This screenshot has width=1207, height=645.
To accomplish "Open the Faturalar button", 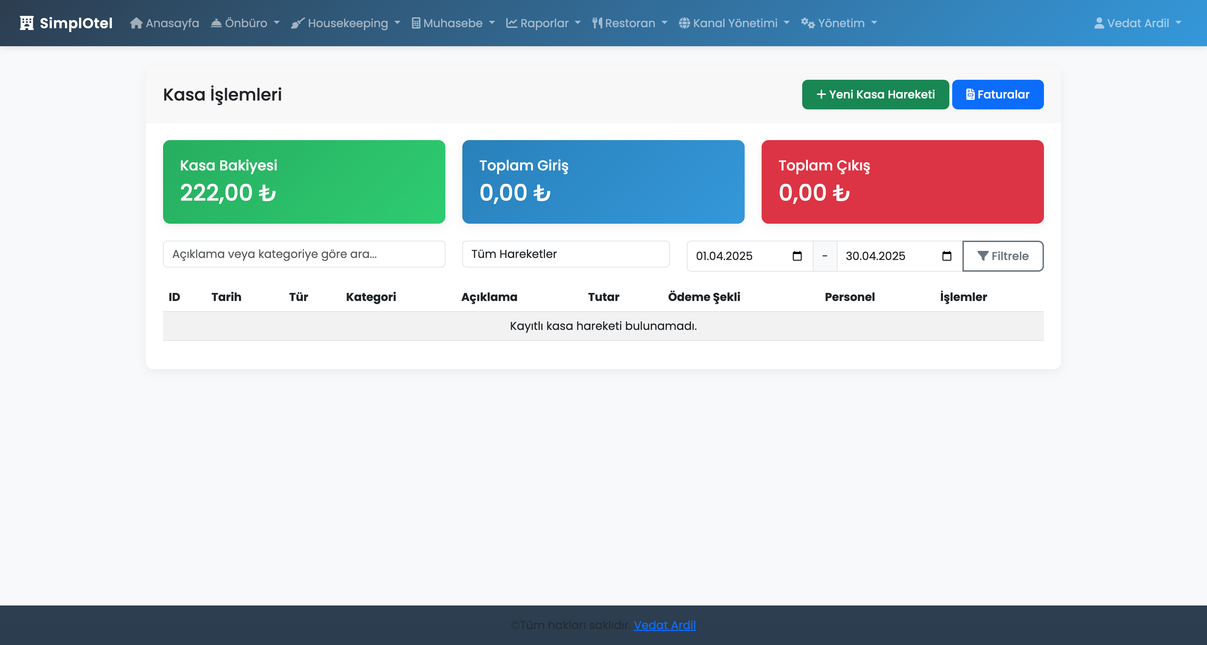I will pyautogui.click(x=997, y=95).
